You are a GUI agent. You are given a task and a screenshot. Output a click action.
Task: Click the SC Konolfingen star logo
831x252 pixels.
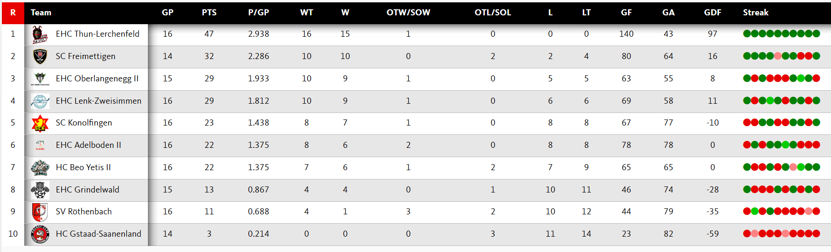click(x=40, y=123)
